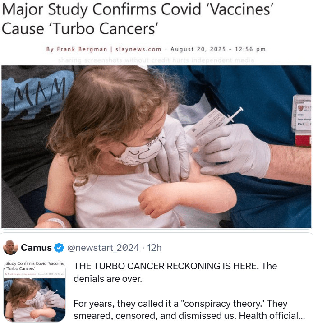The height and width of the screenshot is (323, 313).
Task: Expand truncated tweet at 'Health official…'
Action: [x=272, y=315]
